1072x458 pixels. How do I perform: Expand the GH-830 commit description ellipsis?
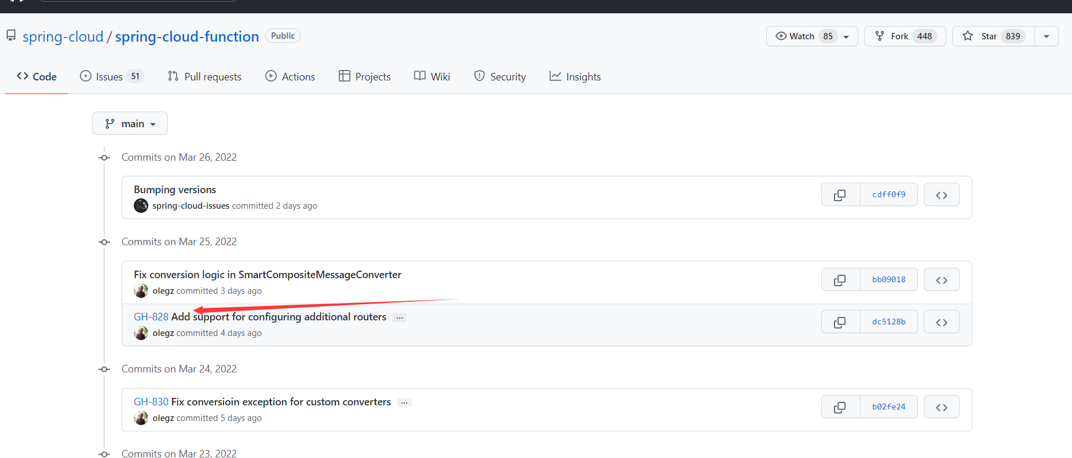(404, 402)
